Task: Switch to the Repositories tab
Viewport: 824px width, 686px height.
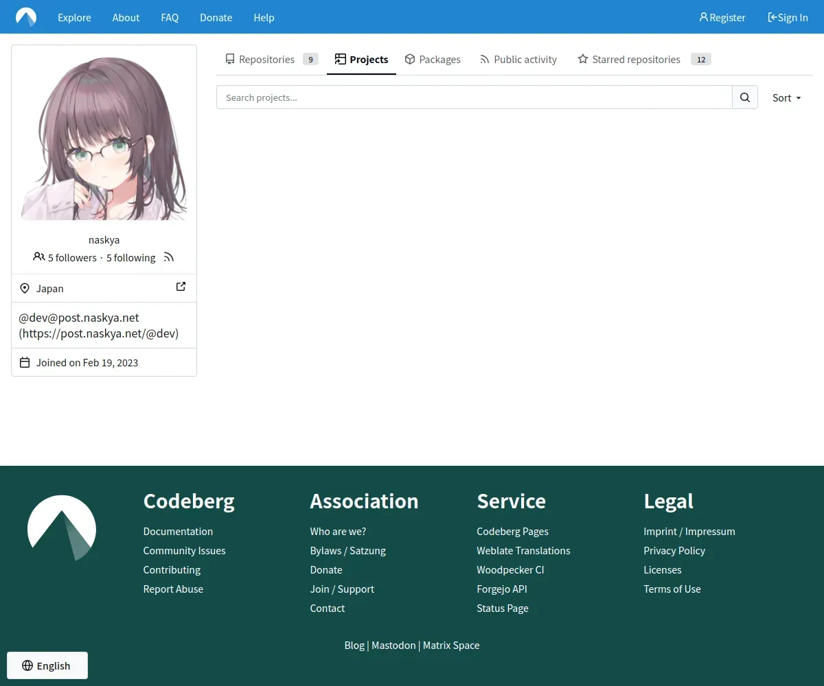Action: click(271, 60)
